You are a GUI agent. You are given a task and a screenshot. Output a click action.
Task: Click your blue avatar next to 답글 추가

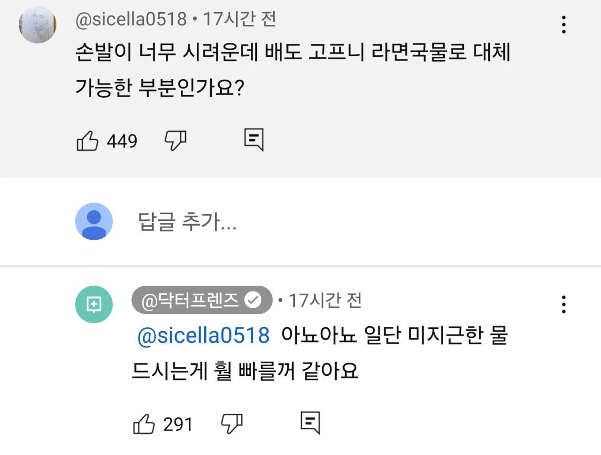pyautogui.click(x=93, y=221)
